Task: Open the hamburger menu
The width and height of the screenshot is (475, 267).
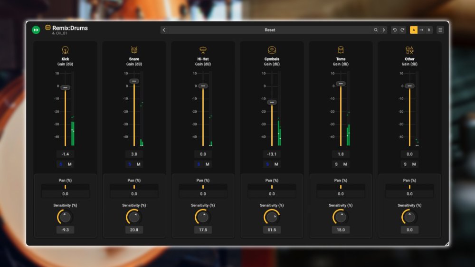Action: click(x=440, y=30)
